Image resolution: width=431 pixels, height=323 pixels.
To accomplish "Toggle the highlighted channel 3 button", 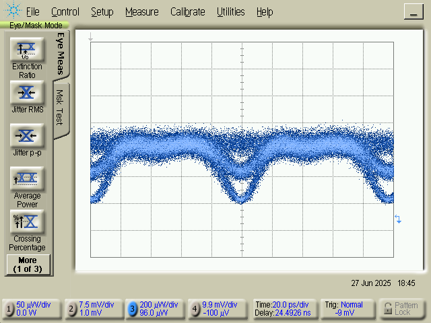I will pyautogui.click(x=133, y=309).
